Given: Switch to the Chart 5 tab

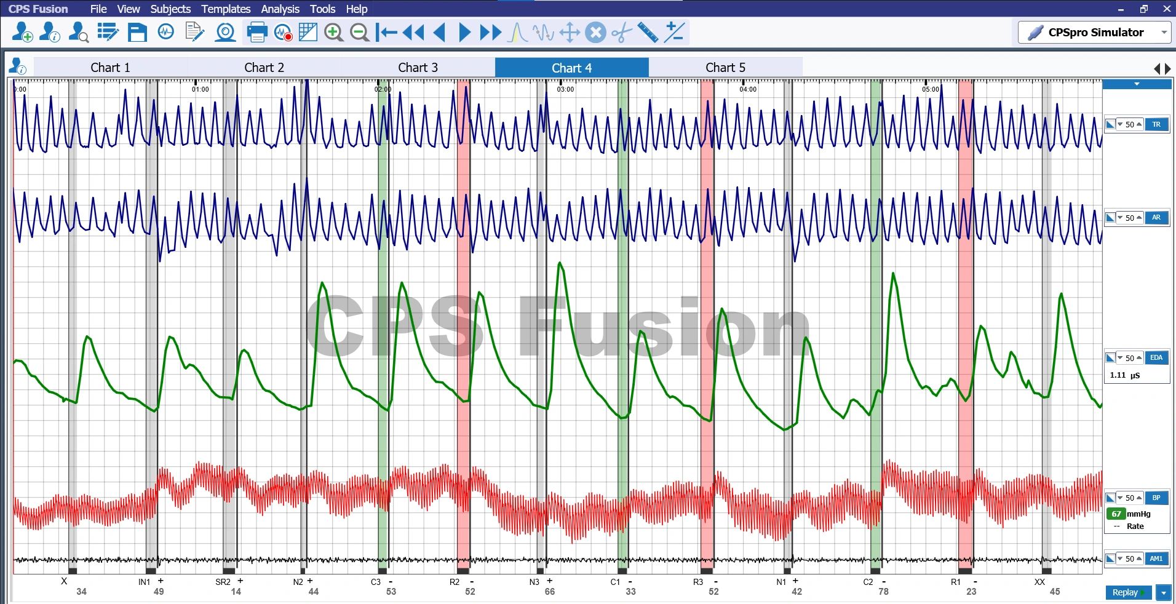Looking at the screenshot, I should point(725,68).
